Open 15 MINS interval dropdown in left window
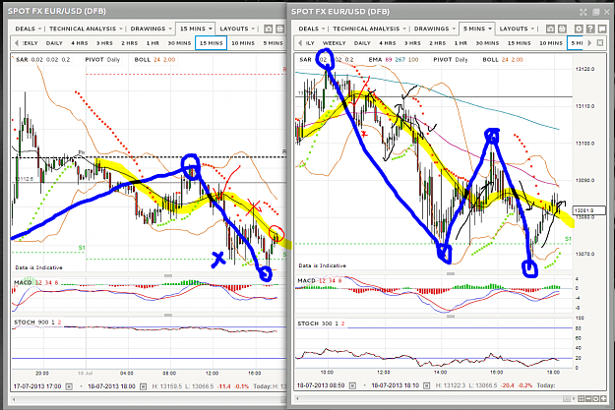 [196, 29]
